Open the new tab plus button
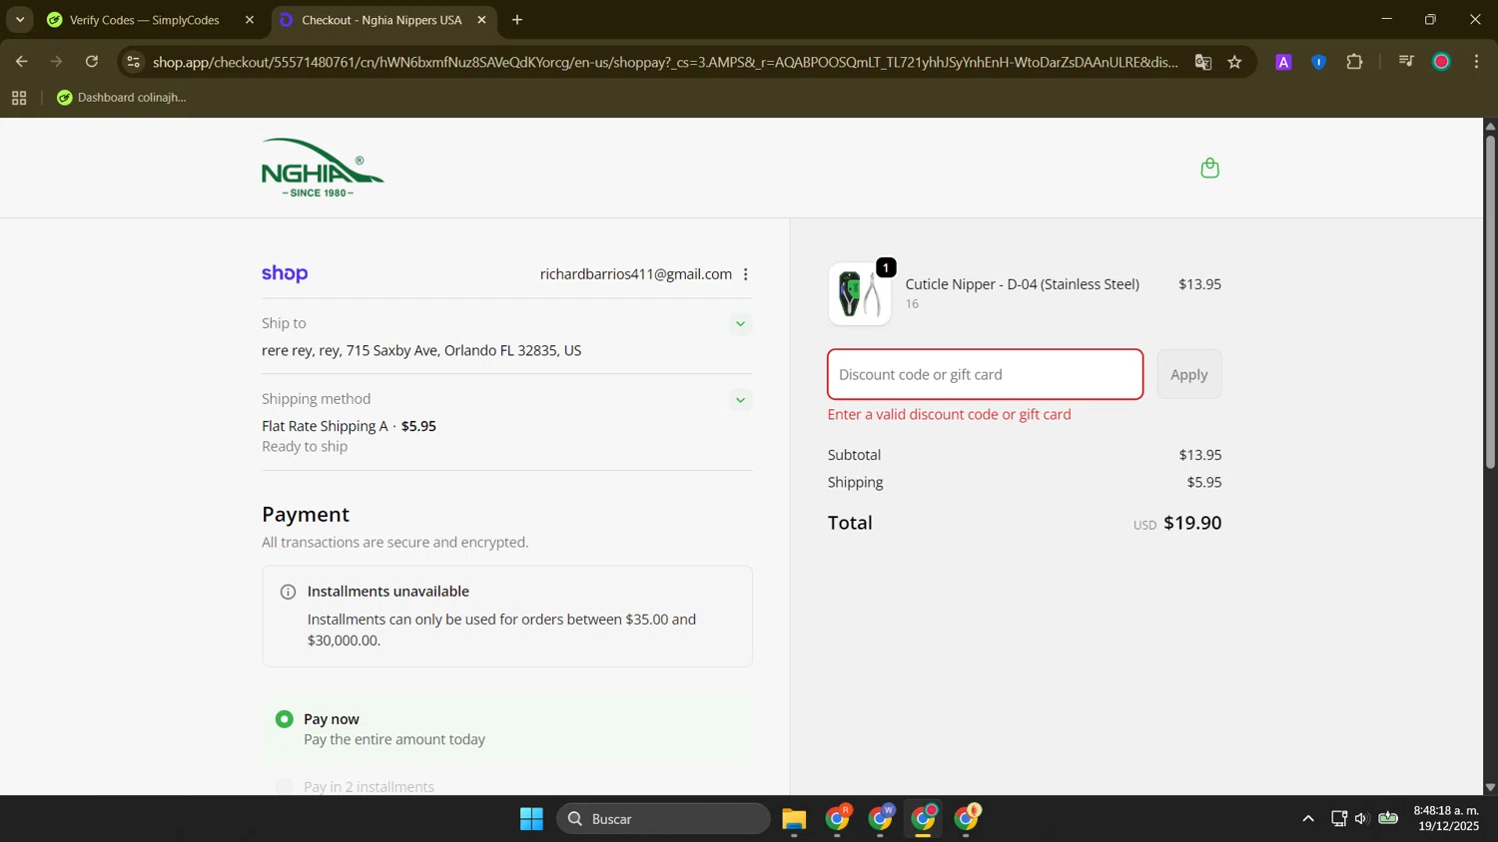This screenshot has width=1498, height=842. point(517,20)
